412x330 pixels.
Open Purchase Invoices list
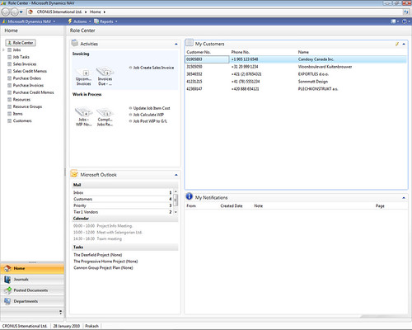tap(28, 86)
